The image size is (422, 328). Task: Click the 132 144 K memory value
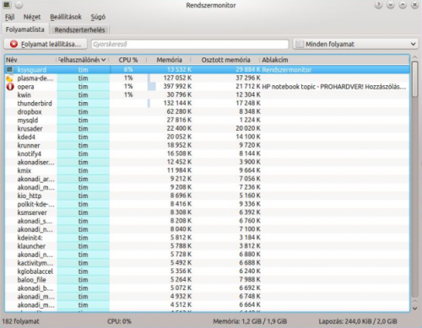pyautogui.click(x=177, y=103)
